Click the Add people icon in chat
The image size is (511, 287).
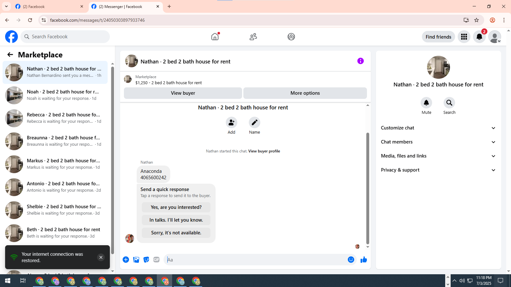[232, 122]
